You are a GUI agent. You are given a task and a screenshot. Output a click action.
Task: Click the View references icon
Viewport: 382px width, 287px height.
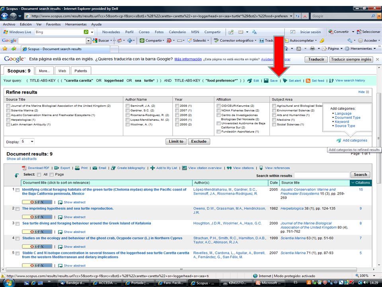click(261, 168)
